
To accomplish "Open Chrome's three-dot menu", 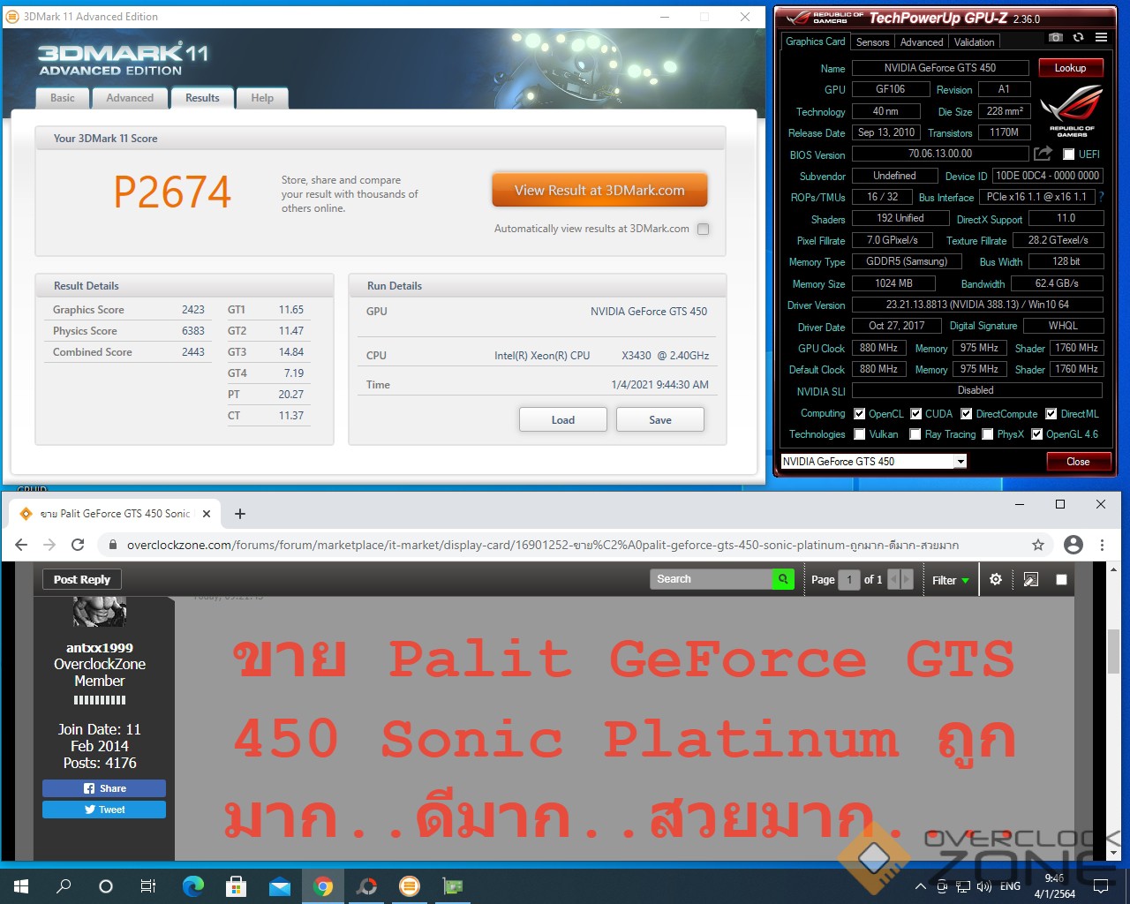I will click(x=1102, y=545).
